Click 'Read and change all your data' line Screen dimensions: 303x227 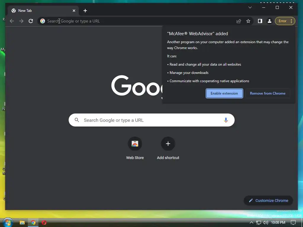[205, 64]
